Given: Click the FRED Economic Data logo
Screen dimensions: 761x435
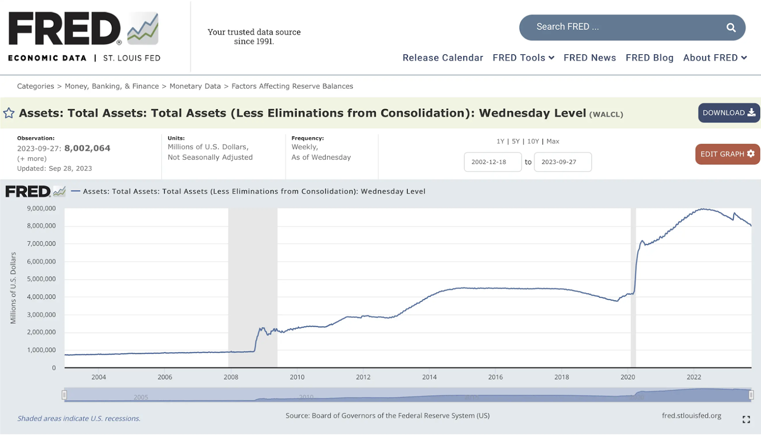Looking at the screenshot, I should coord(84,37).
